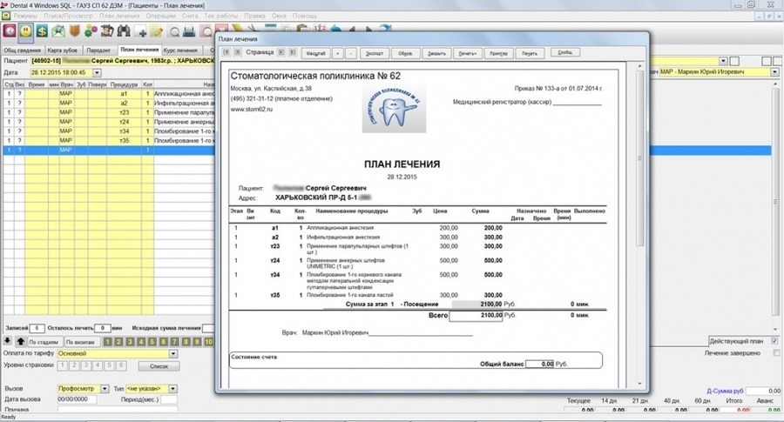Click the envelope mail toolbar icon
Viewport: 784px width, 422px height.
[x=58, y=31]
